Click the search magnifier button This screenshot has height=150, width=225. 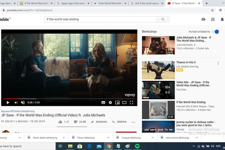tap(163, 19)
